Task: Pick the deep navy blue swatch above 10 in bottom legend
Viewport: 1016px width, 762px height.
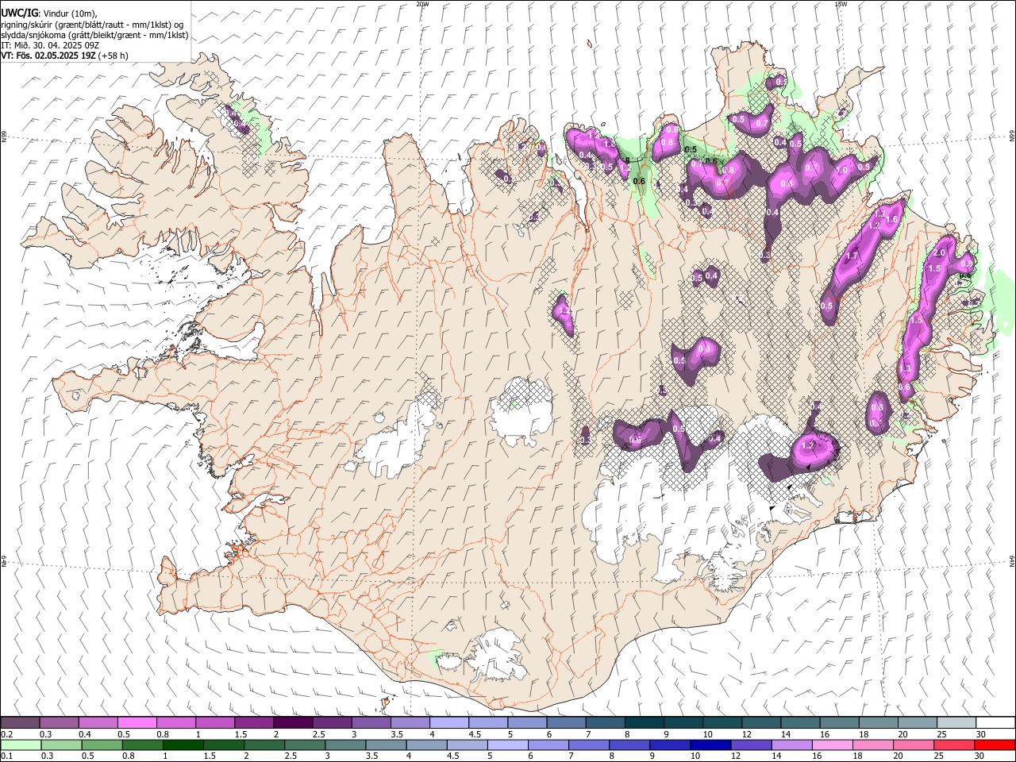Action: [x=710, y=745]
